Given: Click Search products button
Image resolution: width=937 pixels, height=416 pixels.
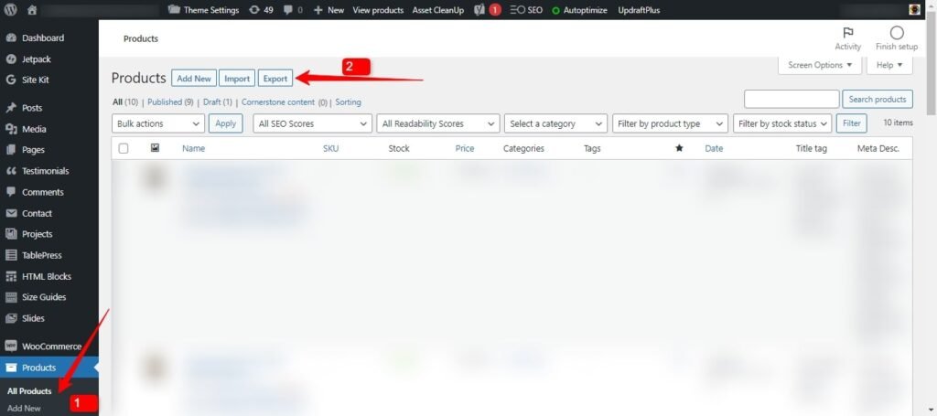Looking at the screenshot, I should pos(878,99).
